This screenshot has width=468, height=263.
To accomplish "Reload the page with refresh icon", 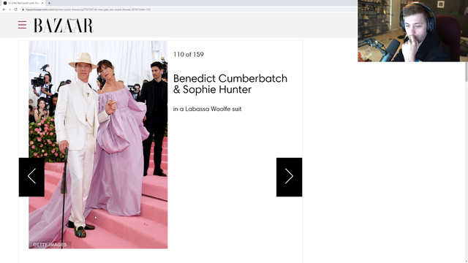I will point(15,9).
